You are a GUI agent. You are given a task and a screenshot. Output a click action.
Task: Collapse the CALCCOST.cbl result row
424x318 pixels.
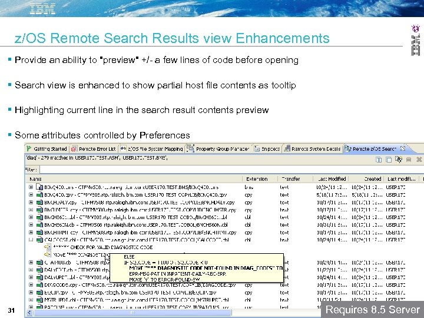pos(31,240)
